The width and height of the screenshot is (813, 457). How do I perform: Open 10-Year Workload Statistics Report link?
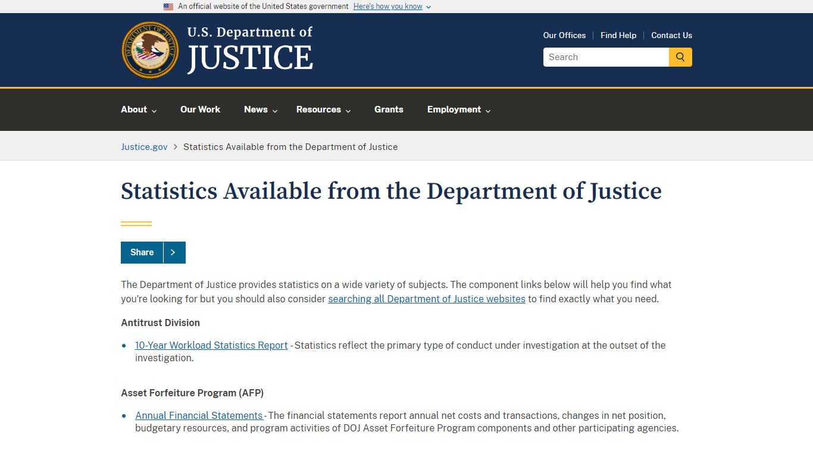[211, 345]
